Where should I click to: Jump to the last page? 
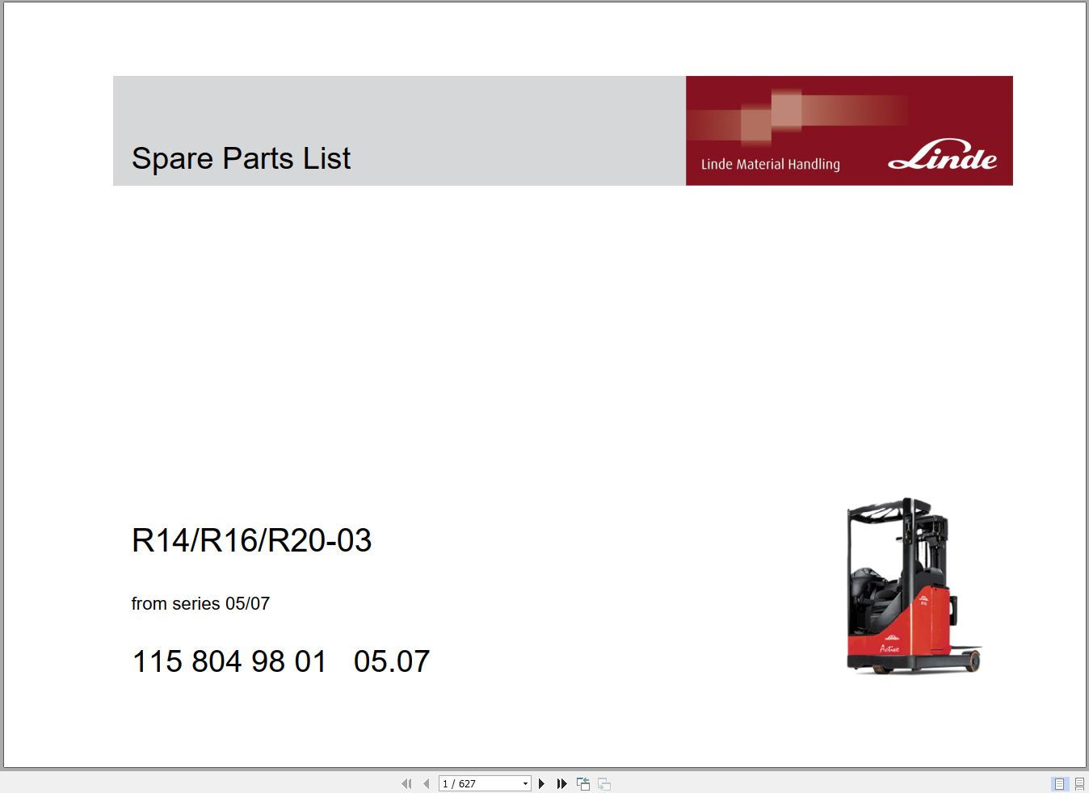[561, 783]
